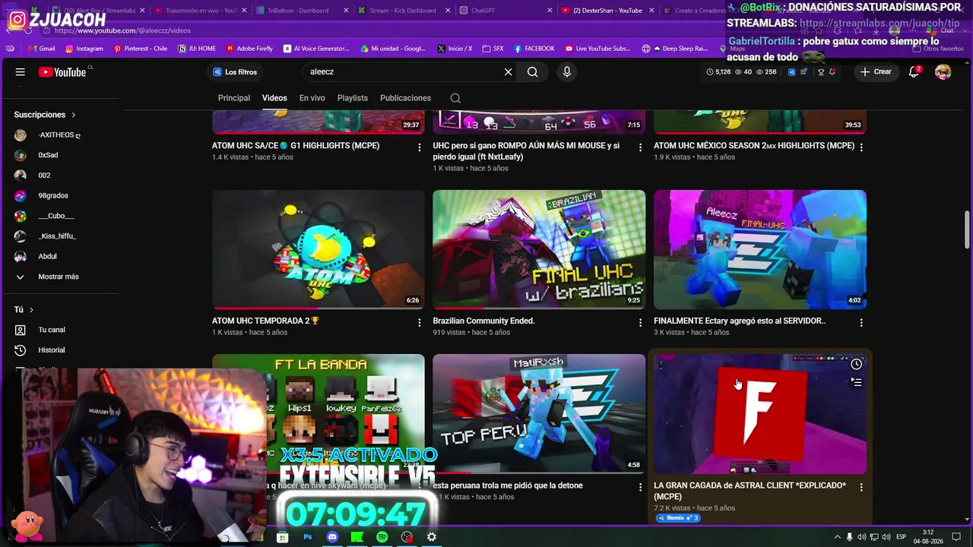973x547 pixels.
Task: Open the FACEBOOK bookmark
Action: point(534,49)
